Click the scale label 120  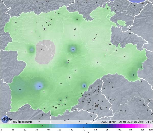143,130
